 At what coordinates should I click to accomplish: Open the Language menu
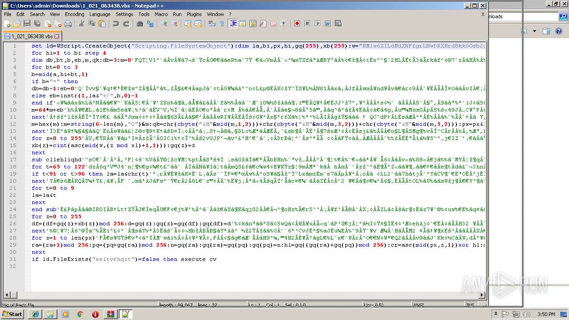coord(100,14)
